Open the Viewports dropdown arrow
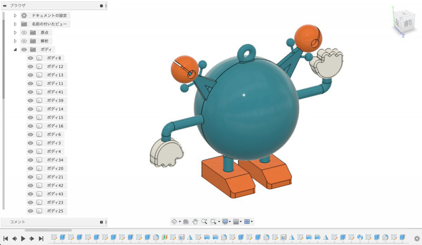Viewport: 422px width, 245px height. (251, 222)
